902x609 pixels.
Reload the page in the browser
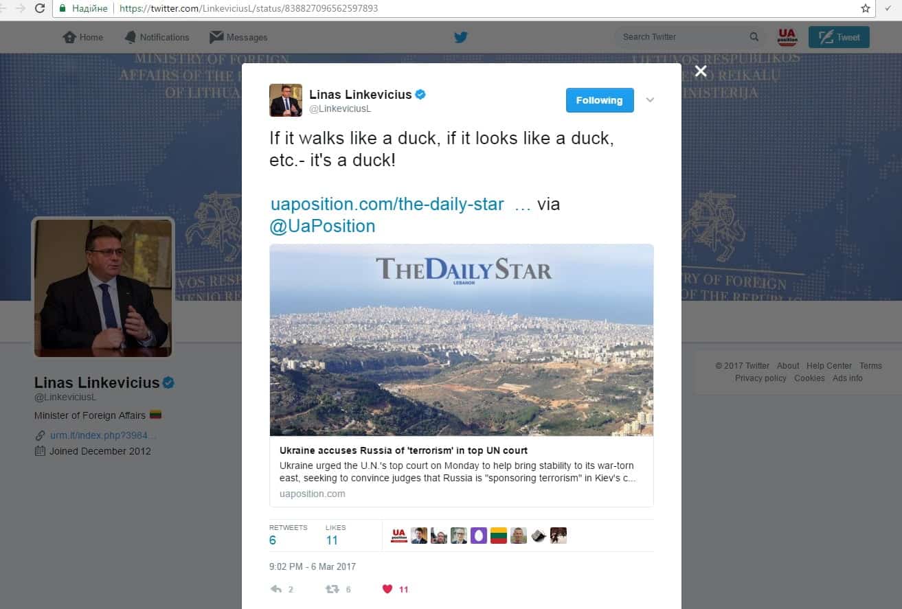40,8
